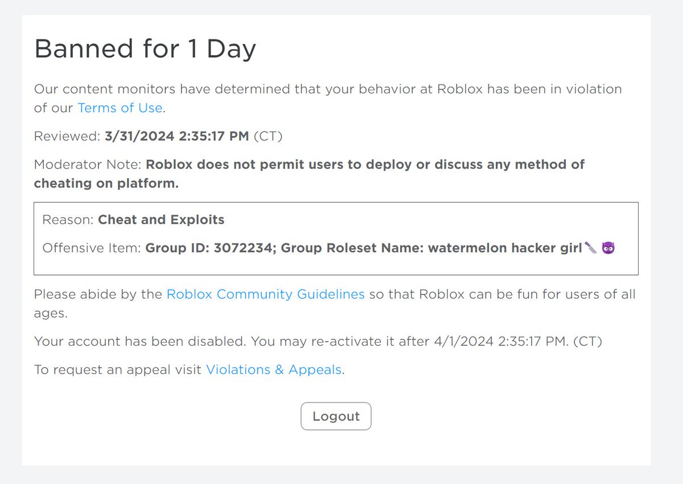This screenshot has height=484, width=683.
Task: Click the Reviewed timestamp 3/31/2024 2:35:17 PM
Action: pyautogui.click(x=177, y=136)
